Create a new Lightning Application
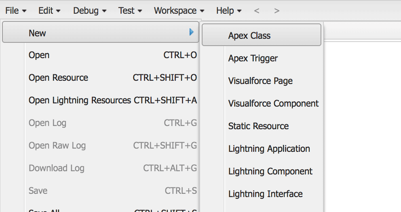The image size is (401, 212). click(x=269, y=149)
